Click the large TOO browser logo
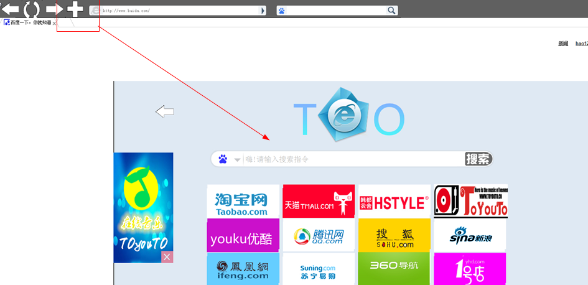The width and height of the screenshot is (588, 285). (348, 113)
